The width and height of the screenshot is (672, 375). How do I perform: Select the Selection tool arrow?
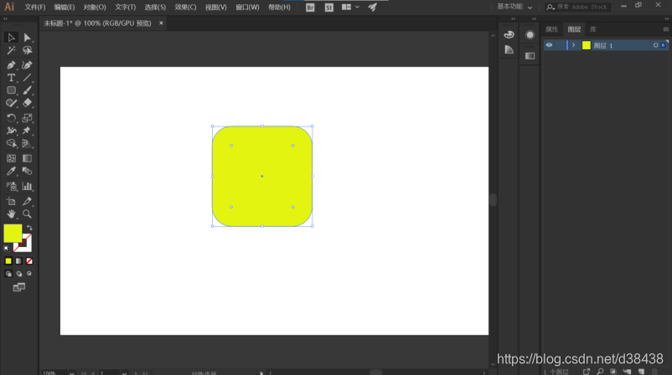coord(11,38)
